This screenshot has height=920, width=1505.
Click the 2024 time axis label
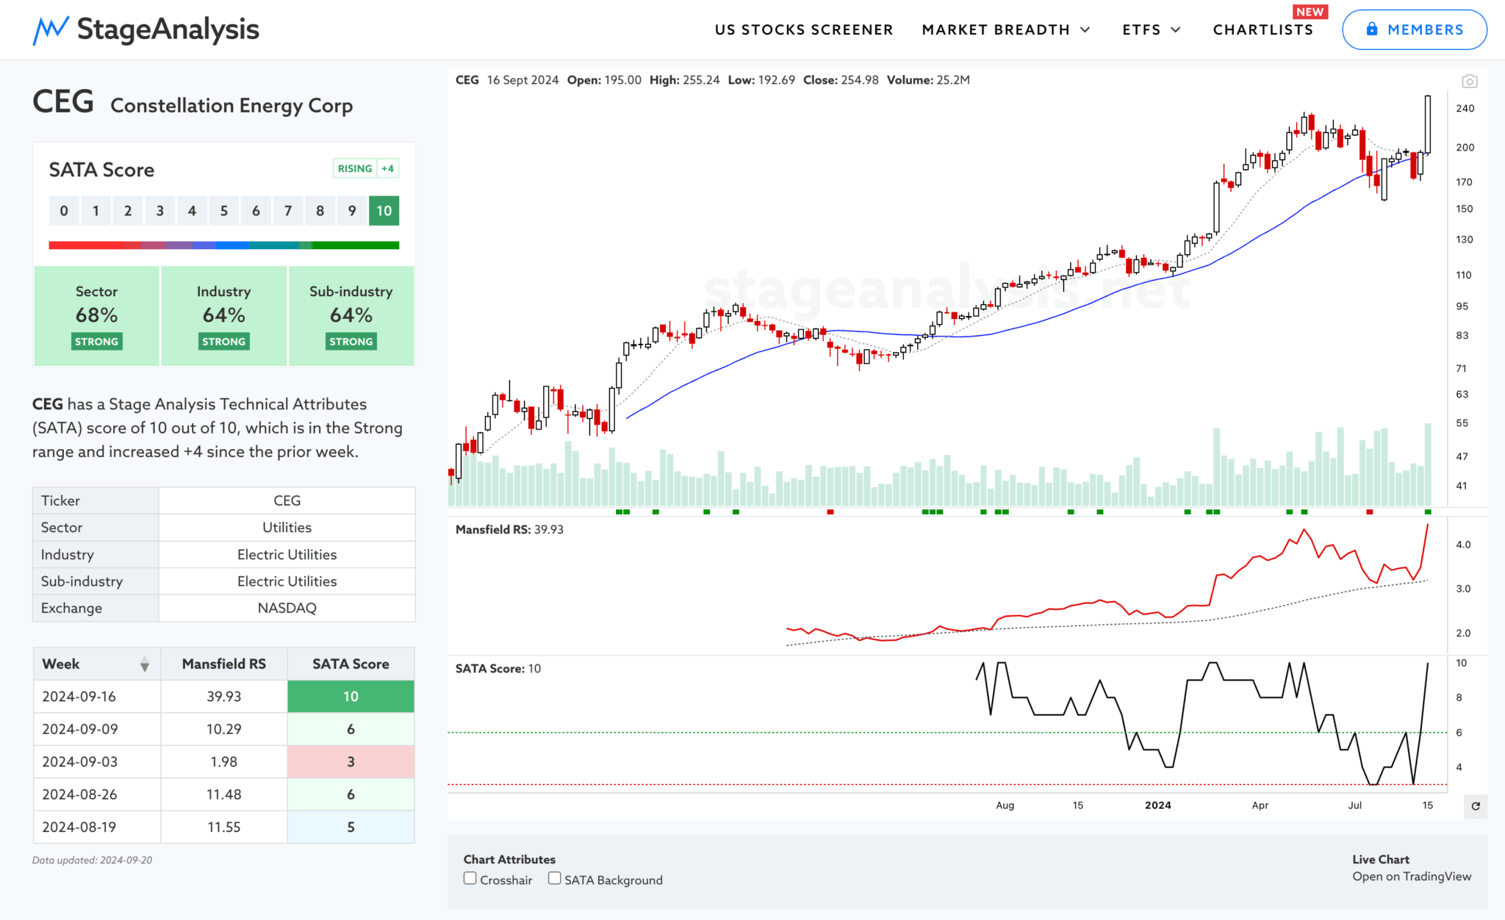click(1157, 805)
